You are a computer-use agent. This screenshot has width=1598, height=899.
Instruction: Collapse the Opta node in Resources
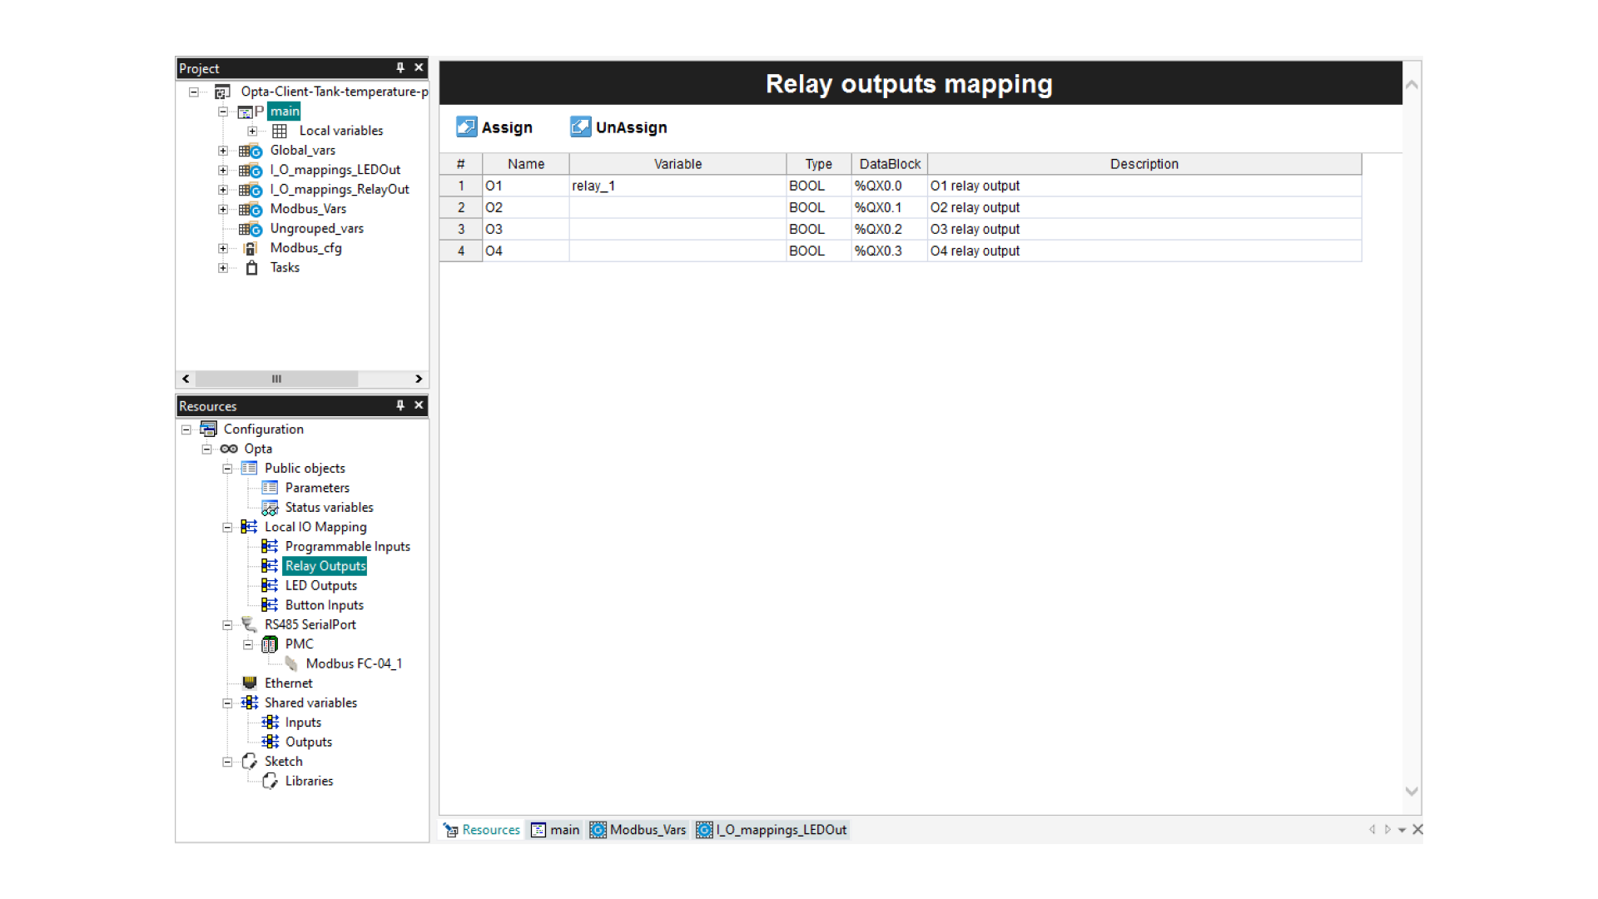click(x=206, y=449)
